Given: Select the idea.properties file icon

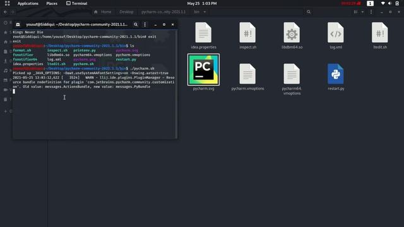Looking at the screenshot, I should point(203,32).
